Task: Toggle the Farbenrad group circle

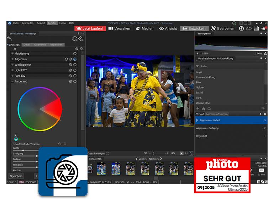Action: [x=75, y=81]
